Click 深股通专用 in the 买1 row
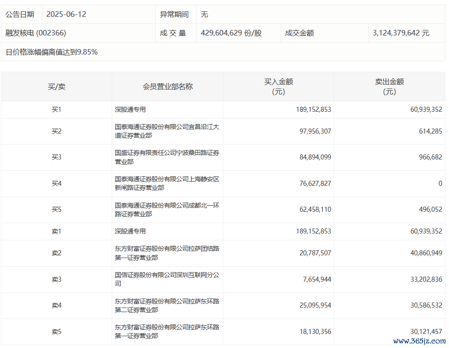The image size is (449, 348). (x=130, y=109)
